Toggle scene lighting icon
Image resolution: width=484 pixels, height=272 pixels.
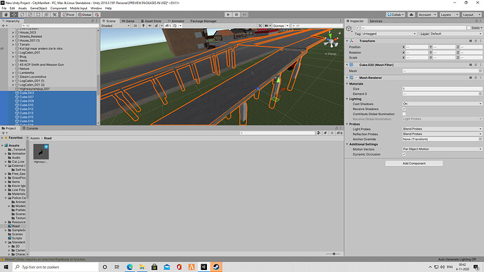pyautogui.click(x=143, y=26)
